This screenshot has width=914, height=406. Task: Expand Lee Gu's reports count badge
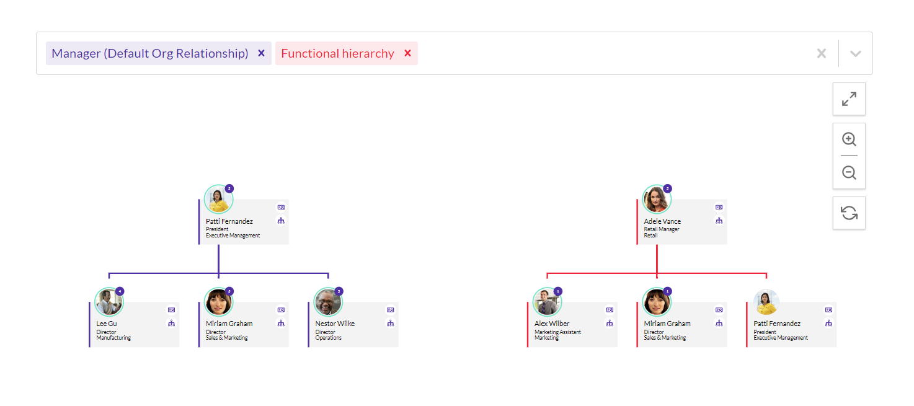click(120, 291)
